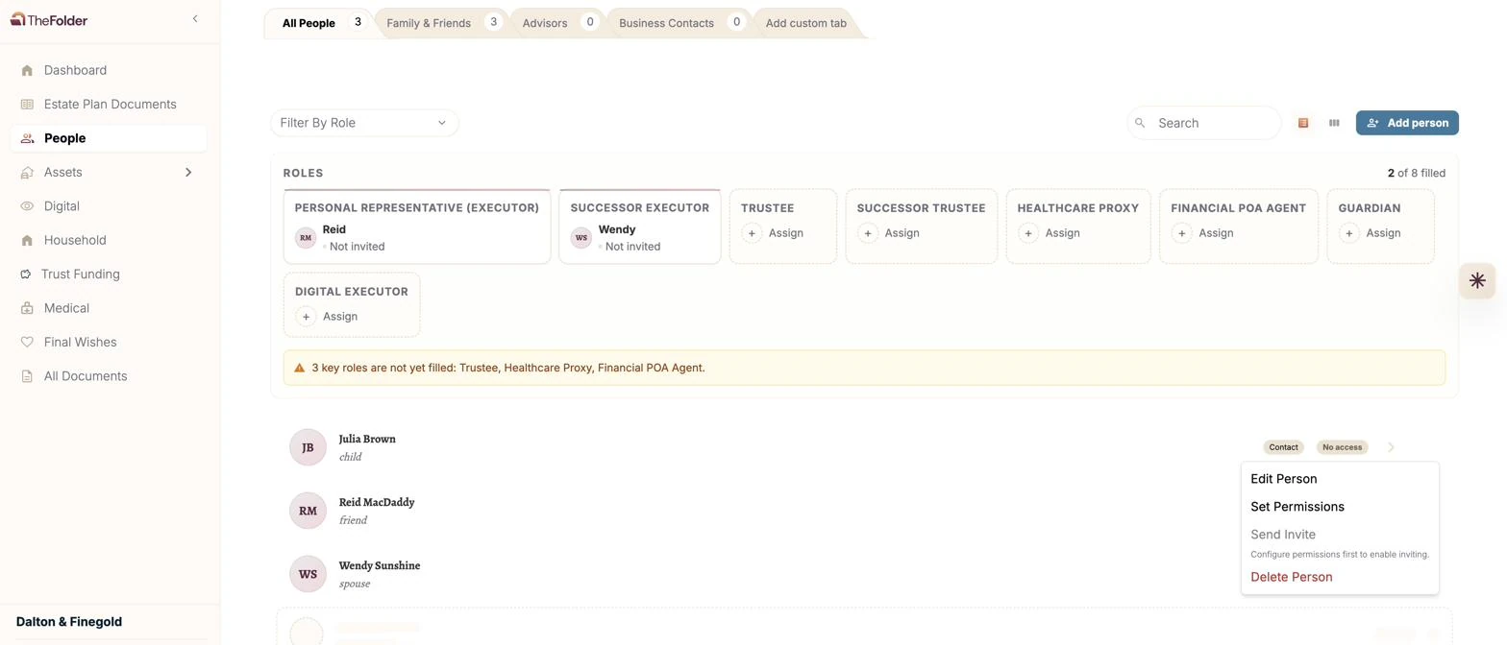Click the Trust Funding icon
1507x645 pixels.
26,275
